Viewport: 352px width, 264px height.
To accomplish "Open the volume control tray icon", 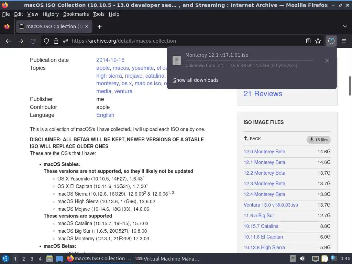I will point(302,258).
